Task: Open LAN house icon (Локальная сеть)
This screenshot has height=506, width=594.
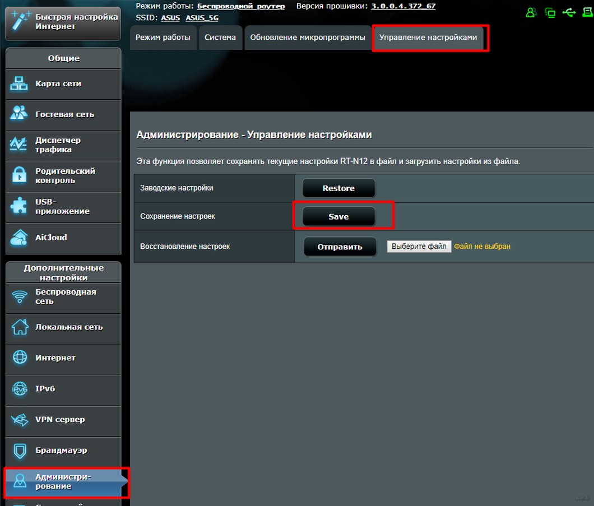Action: tap(20, 327)
